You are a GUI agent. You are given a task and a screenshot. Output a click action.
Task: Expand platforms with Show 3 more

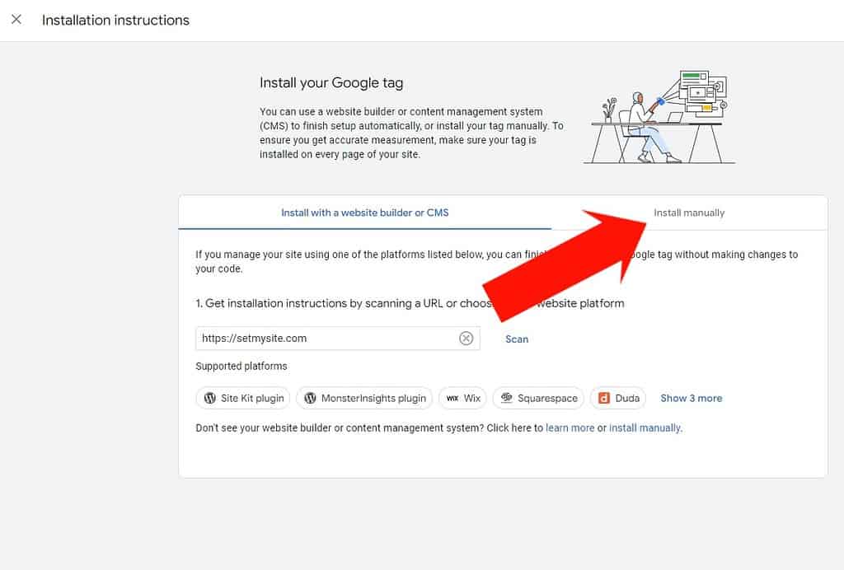pos(692,399)
